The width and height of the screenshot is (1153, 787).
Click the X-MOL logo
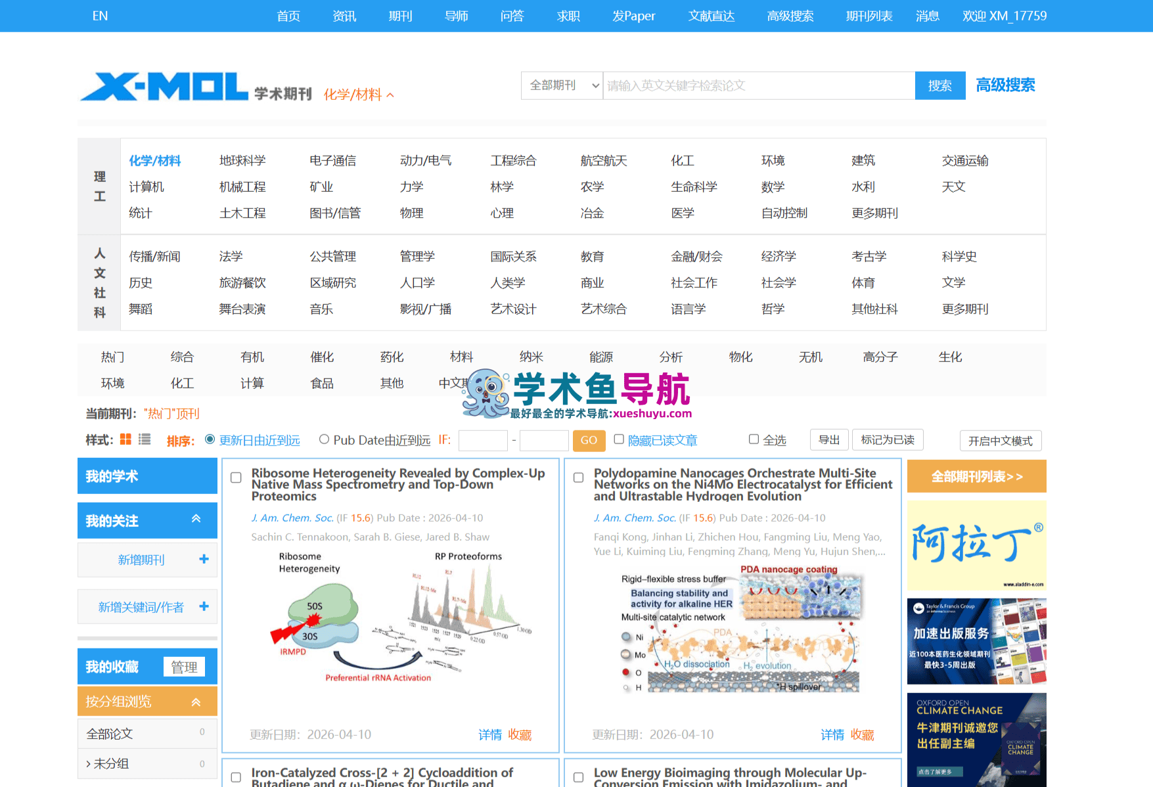(164, 87)
